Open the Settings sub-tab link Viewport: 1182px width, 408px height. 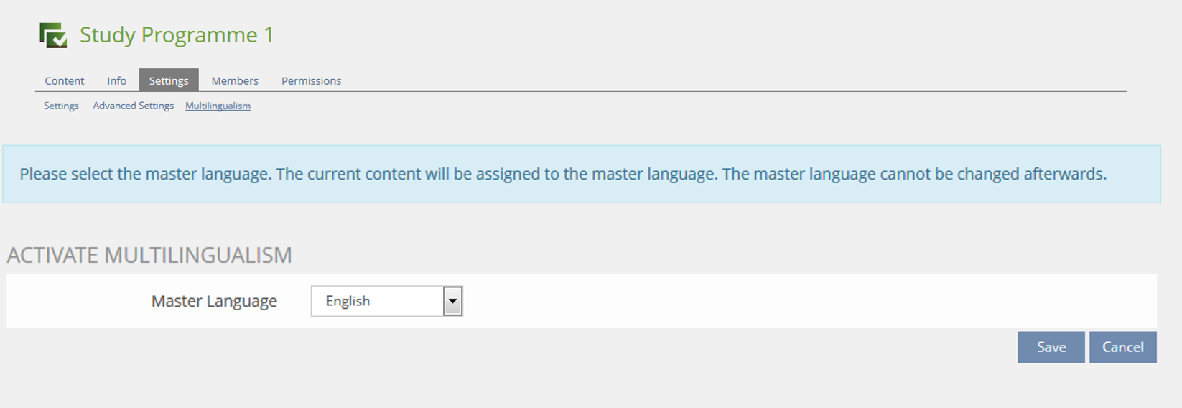coord(61,106)
